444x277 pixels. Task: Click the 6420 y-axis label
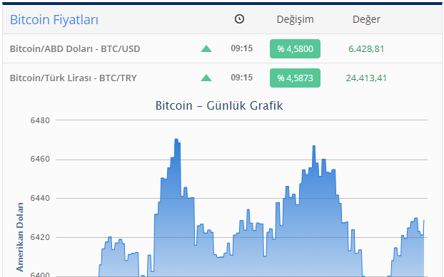pos(40,237)
